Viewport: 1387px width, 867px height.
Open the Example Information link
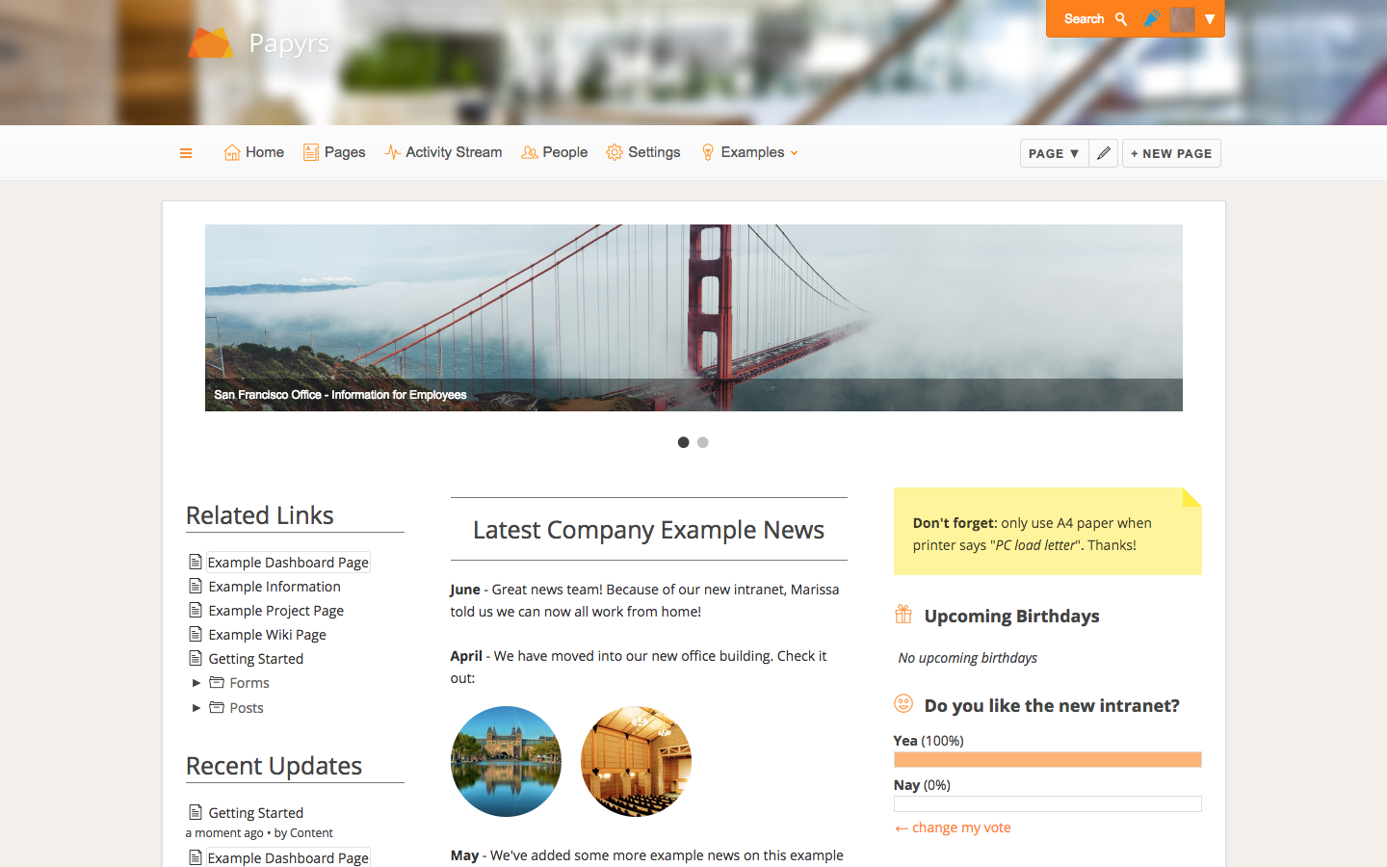point(275,587)
